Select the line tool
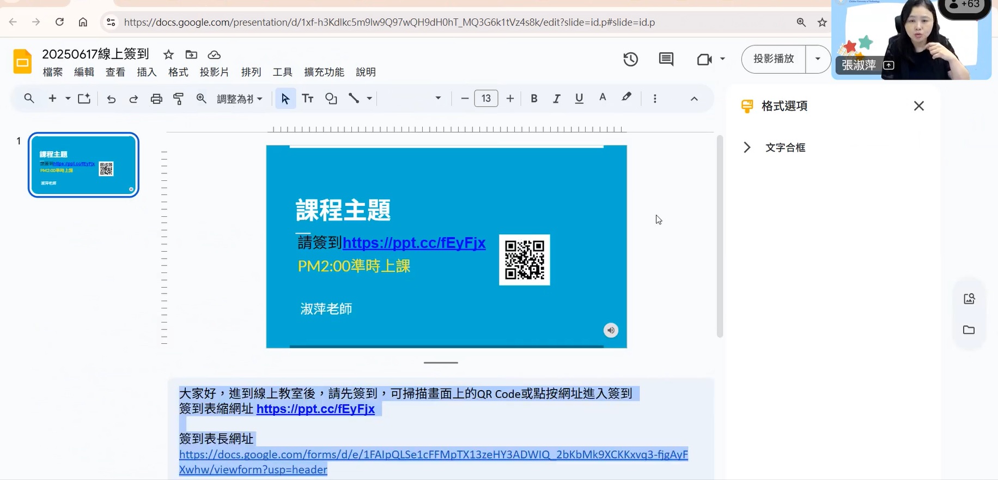 pyautogui.click(x=354, y=99)
